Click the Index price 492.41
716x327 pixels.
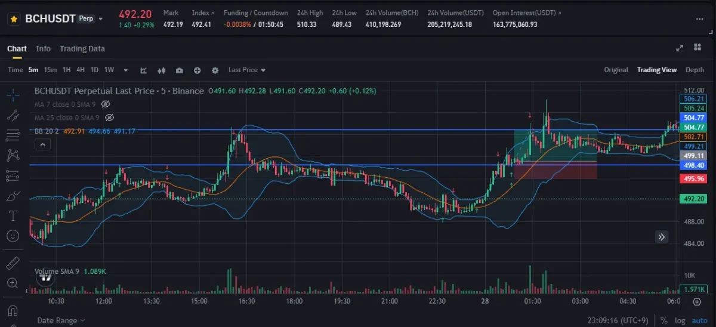coord(202,24)
